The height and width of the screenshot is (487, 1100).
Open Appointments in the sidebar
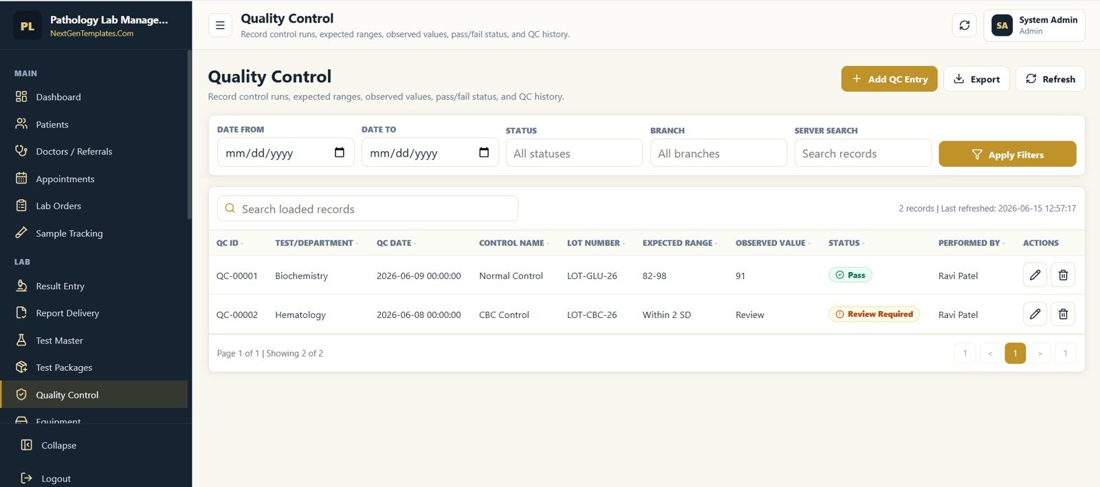click(93, 179)
